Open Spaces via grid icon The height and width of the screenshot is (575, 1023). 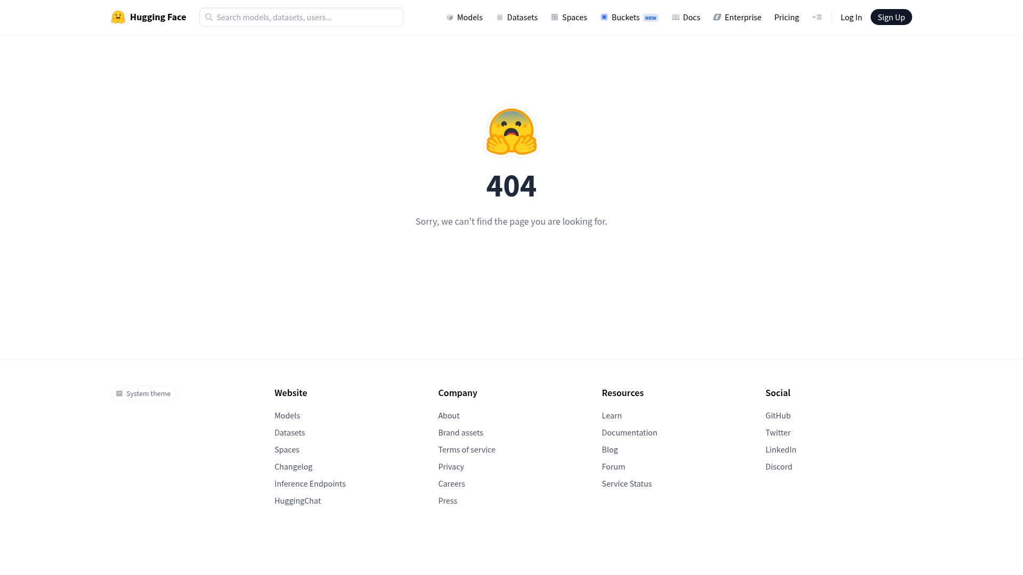[555, 17]
